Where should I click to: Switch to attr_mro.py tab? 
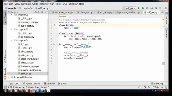[x=106, y=13]
